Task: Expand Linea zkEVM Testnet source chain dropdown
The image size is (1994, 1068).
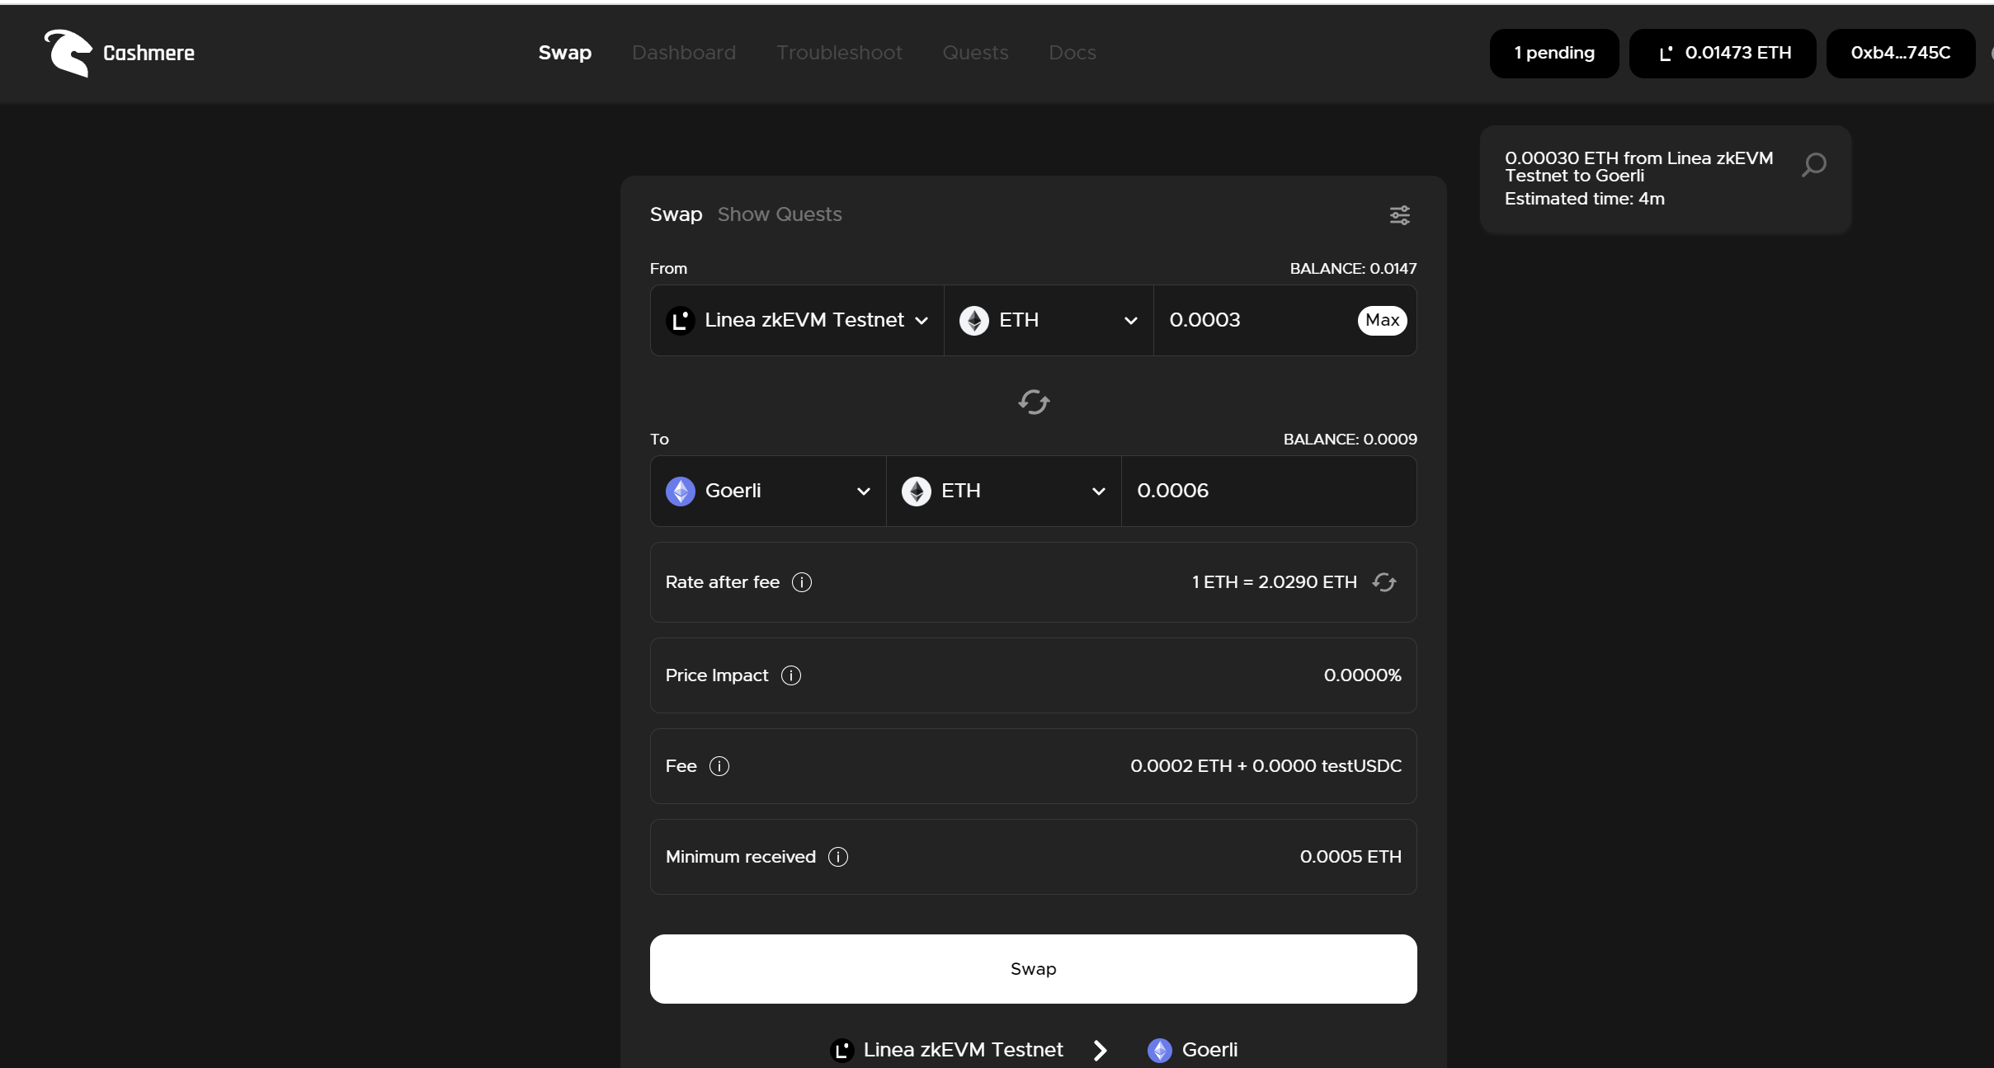Action: 797,320
